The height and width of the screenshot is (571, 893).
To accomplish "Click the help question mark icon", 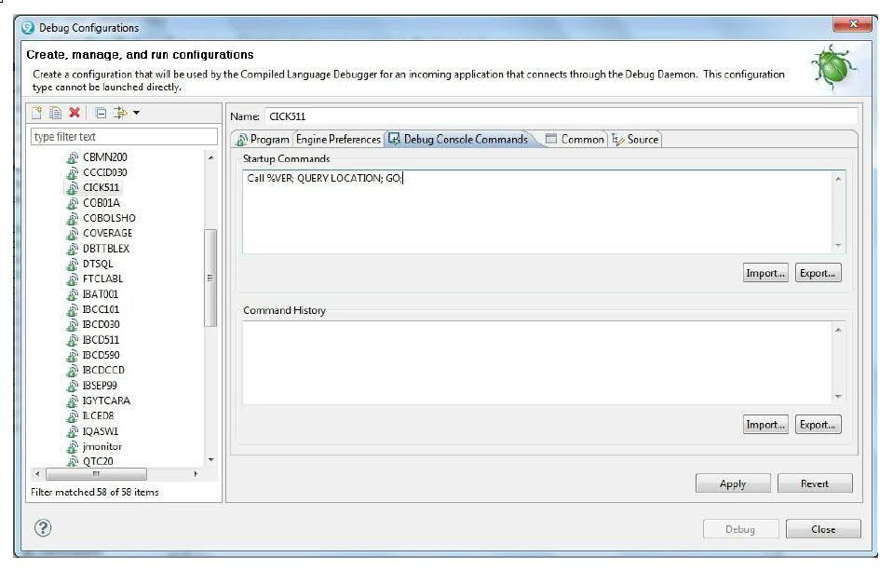I will [x=43, y=528].
